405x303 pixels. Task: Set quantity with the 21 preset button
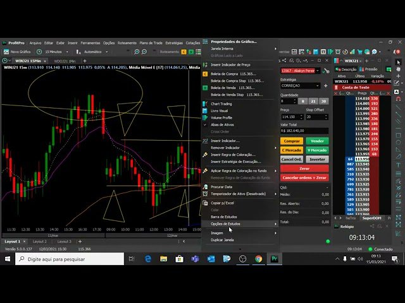click(x=313, y=101)
